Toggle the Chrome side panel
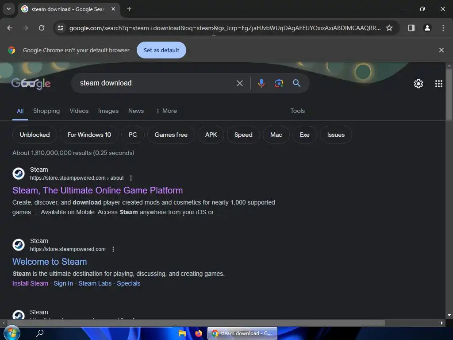453x340 pixels. pyautogui.click(x=411, y=28)
